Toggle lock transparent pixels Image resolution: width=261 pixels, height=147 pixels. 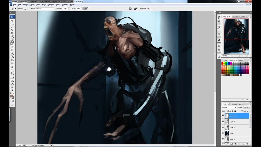coord(228,111)
